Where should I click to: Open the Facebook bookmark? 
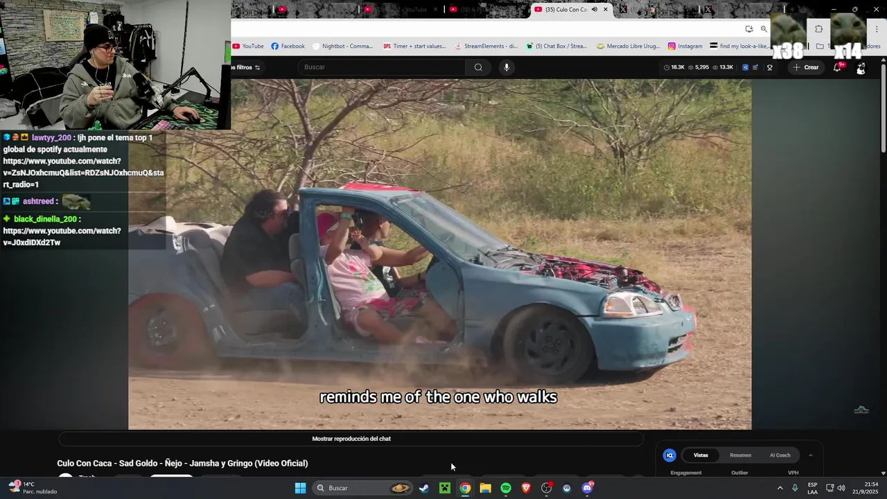288,46
